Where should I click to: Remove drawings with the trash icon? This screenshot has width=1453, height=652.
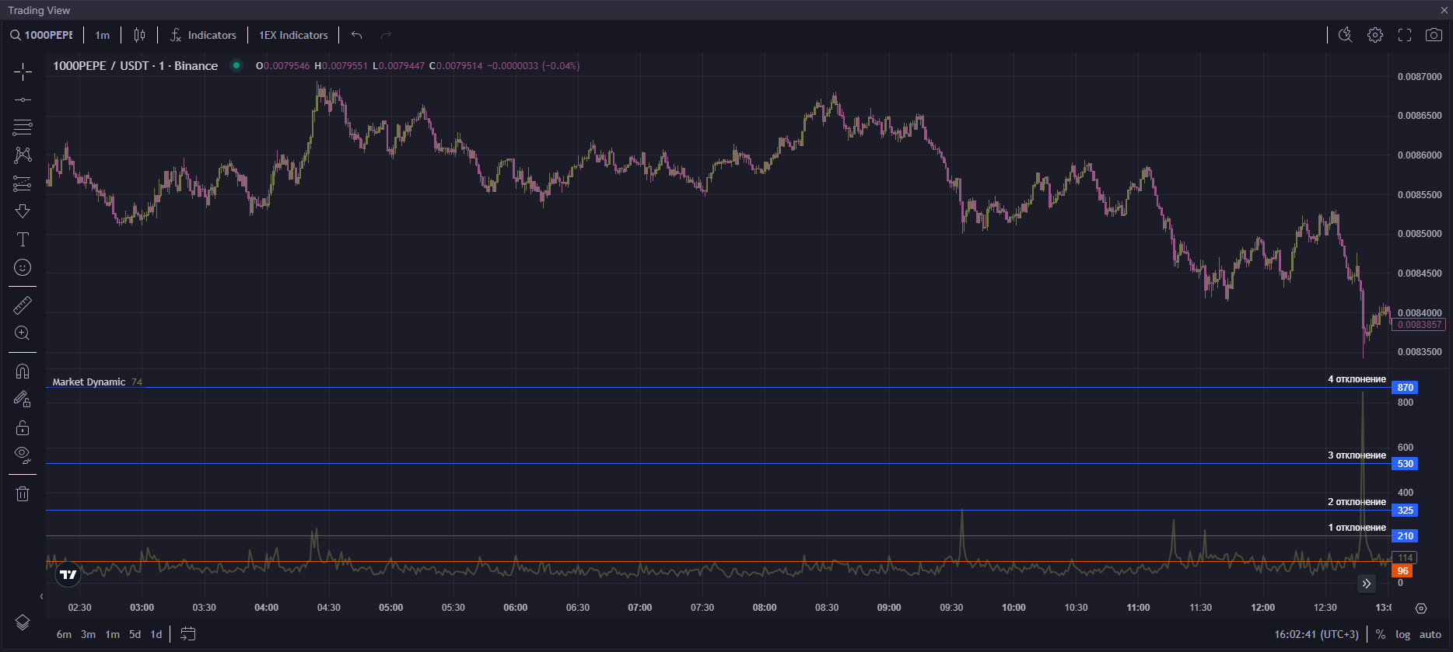23,493
